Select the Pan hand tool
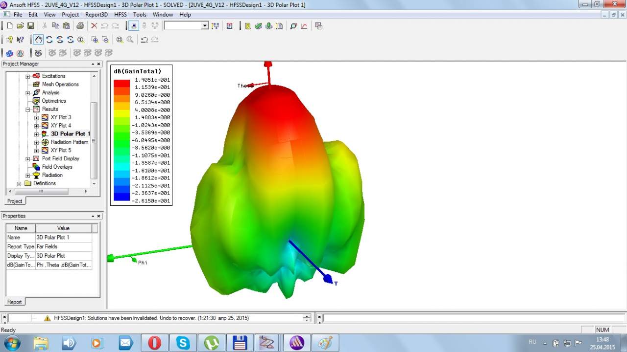627x352 pixels. coord(38,40)
